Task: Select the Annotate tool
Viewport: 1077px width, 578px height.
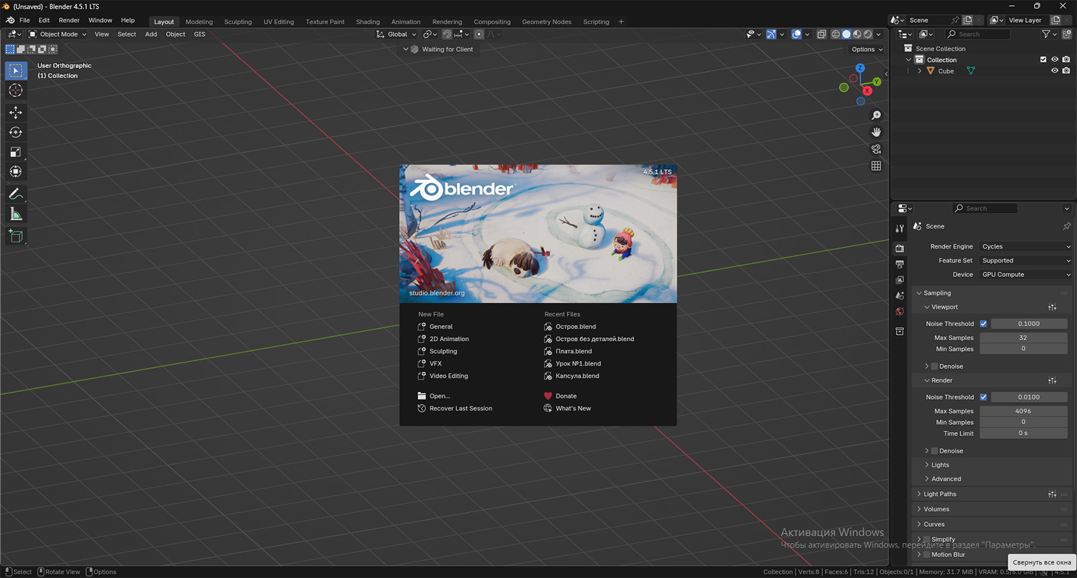Action: click(x=16, y=194)
